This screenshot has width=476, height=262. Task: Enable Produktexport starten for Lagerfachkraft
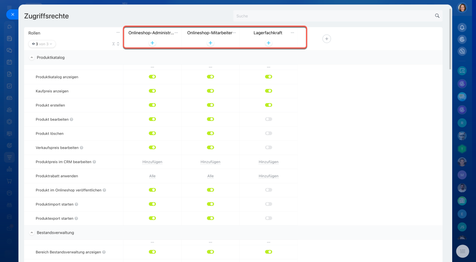tap(268, 218)
